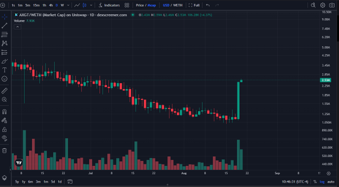
Task: Open the emoji icons tool
Action: [x=4, y=79]
